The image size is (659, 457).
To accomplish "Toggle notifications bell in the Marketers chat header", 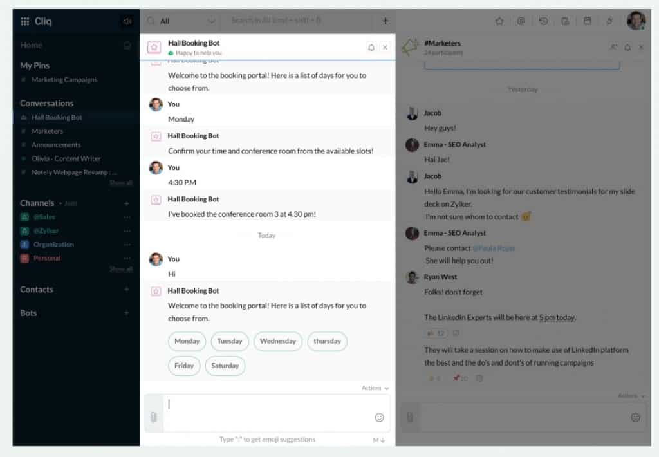I will [x=627, y=48].
